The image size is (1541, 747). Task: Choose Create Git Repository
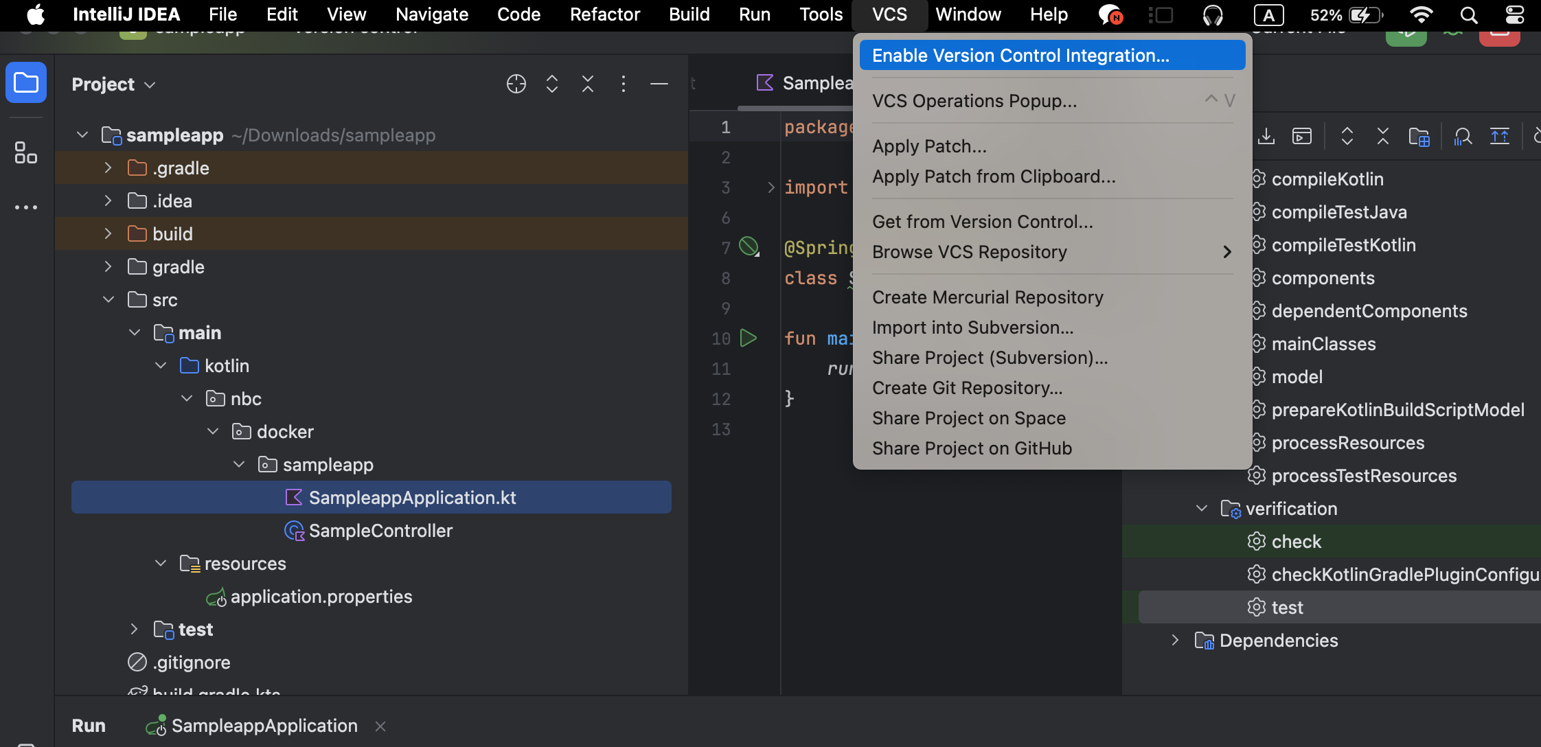pyautogui.click(x=1052, y=388)
